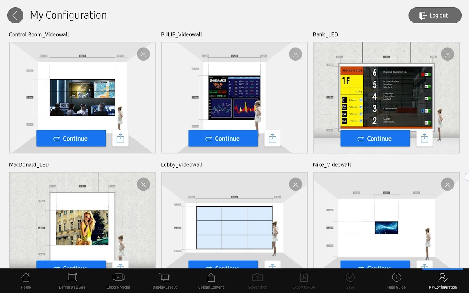Screen dimensions: 469x293
Task: Go to Home in bottom bar
Action: point(26,281)
